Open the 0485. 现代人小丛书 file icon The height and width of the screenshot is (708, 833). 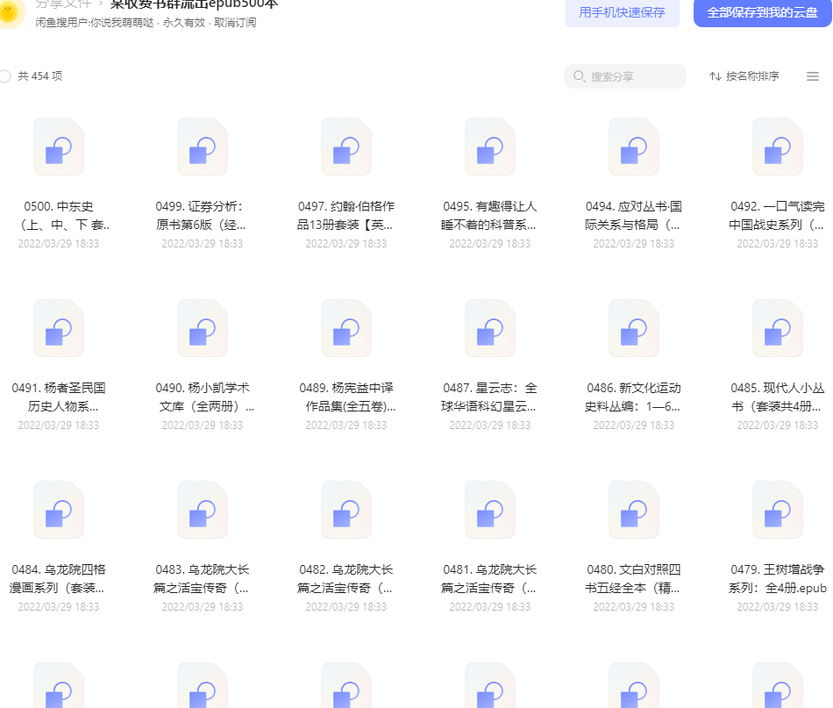pyautogui.click(x=777, y=328)
